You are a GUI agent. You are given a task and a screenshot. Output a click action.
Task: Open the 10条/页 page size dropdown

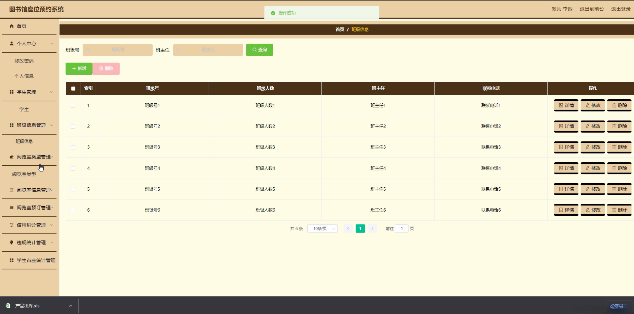click(x=322, y=229)
